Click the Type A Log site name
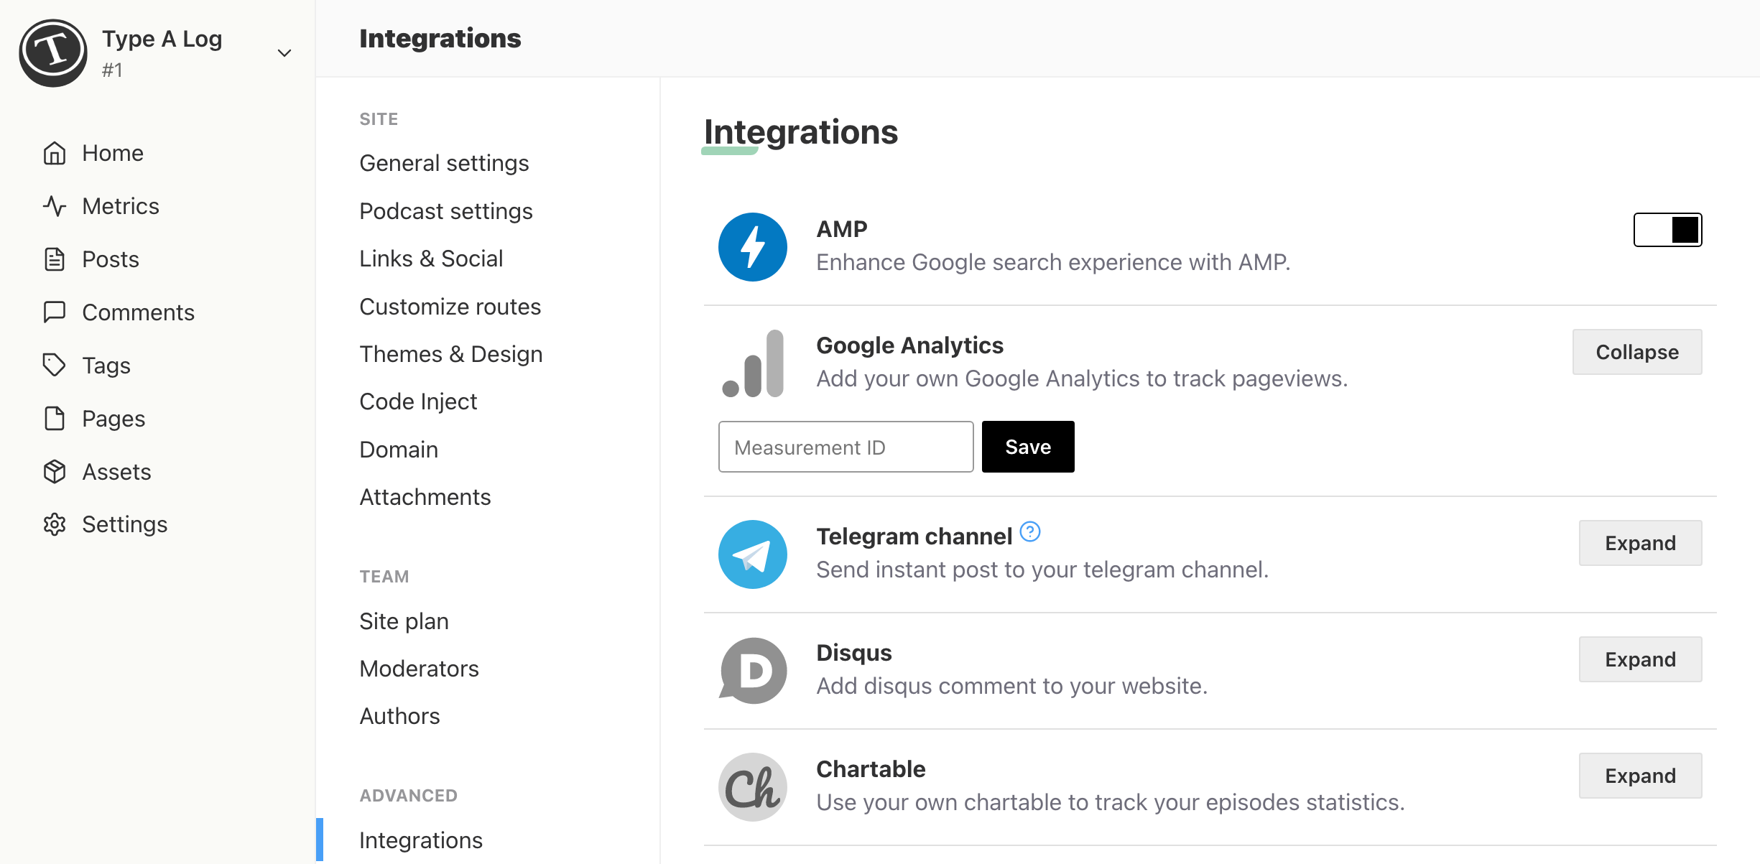1760x864 pixels. (162, 39)
